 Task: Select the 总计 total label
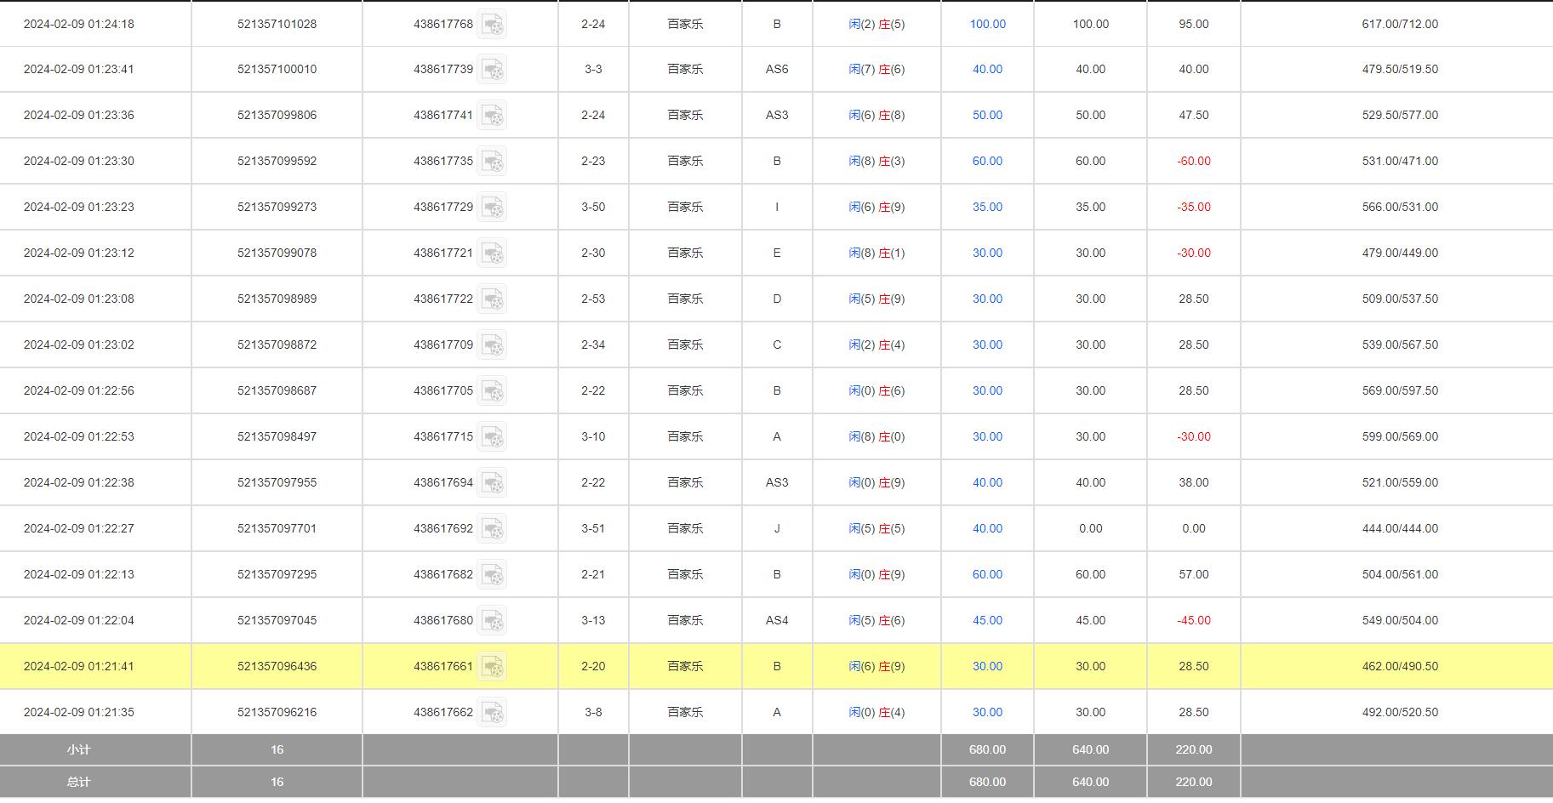(78, 782)
